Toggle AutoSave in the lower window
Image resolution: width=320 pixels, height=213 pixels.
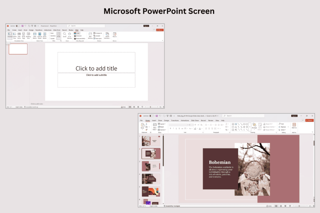point(152,116)
